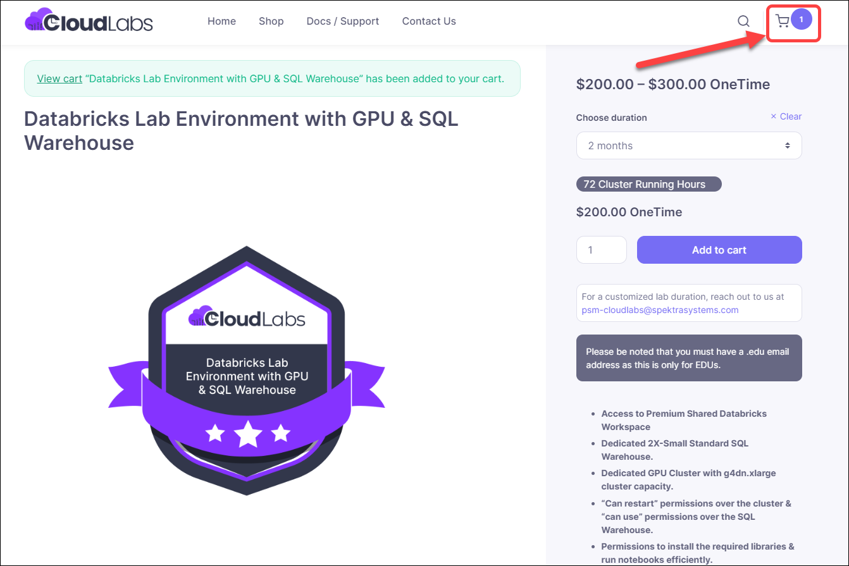Click the 'Can restart permissions' bullet

click(696, 517)
